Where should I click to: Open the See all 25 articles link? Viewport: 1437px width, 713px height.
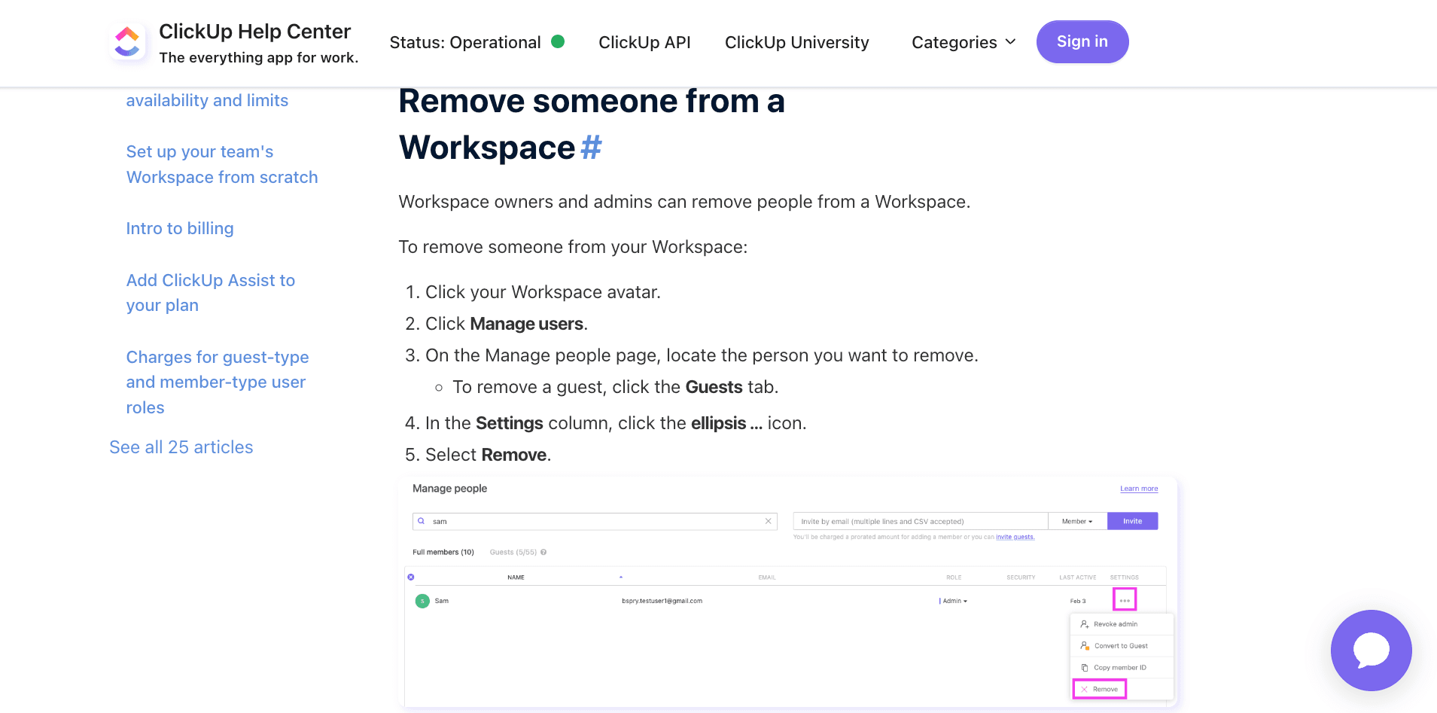click(181, 447)
